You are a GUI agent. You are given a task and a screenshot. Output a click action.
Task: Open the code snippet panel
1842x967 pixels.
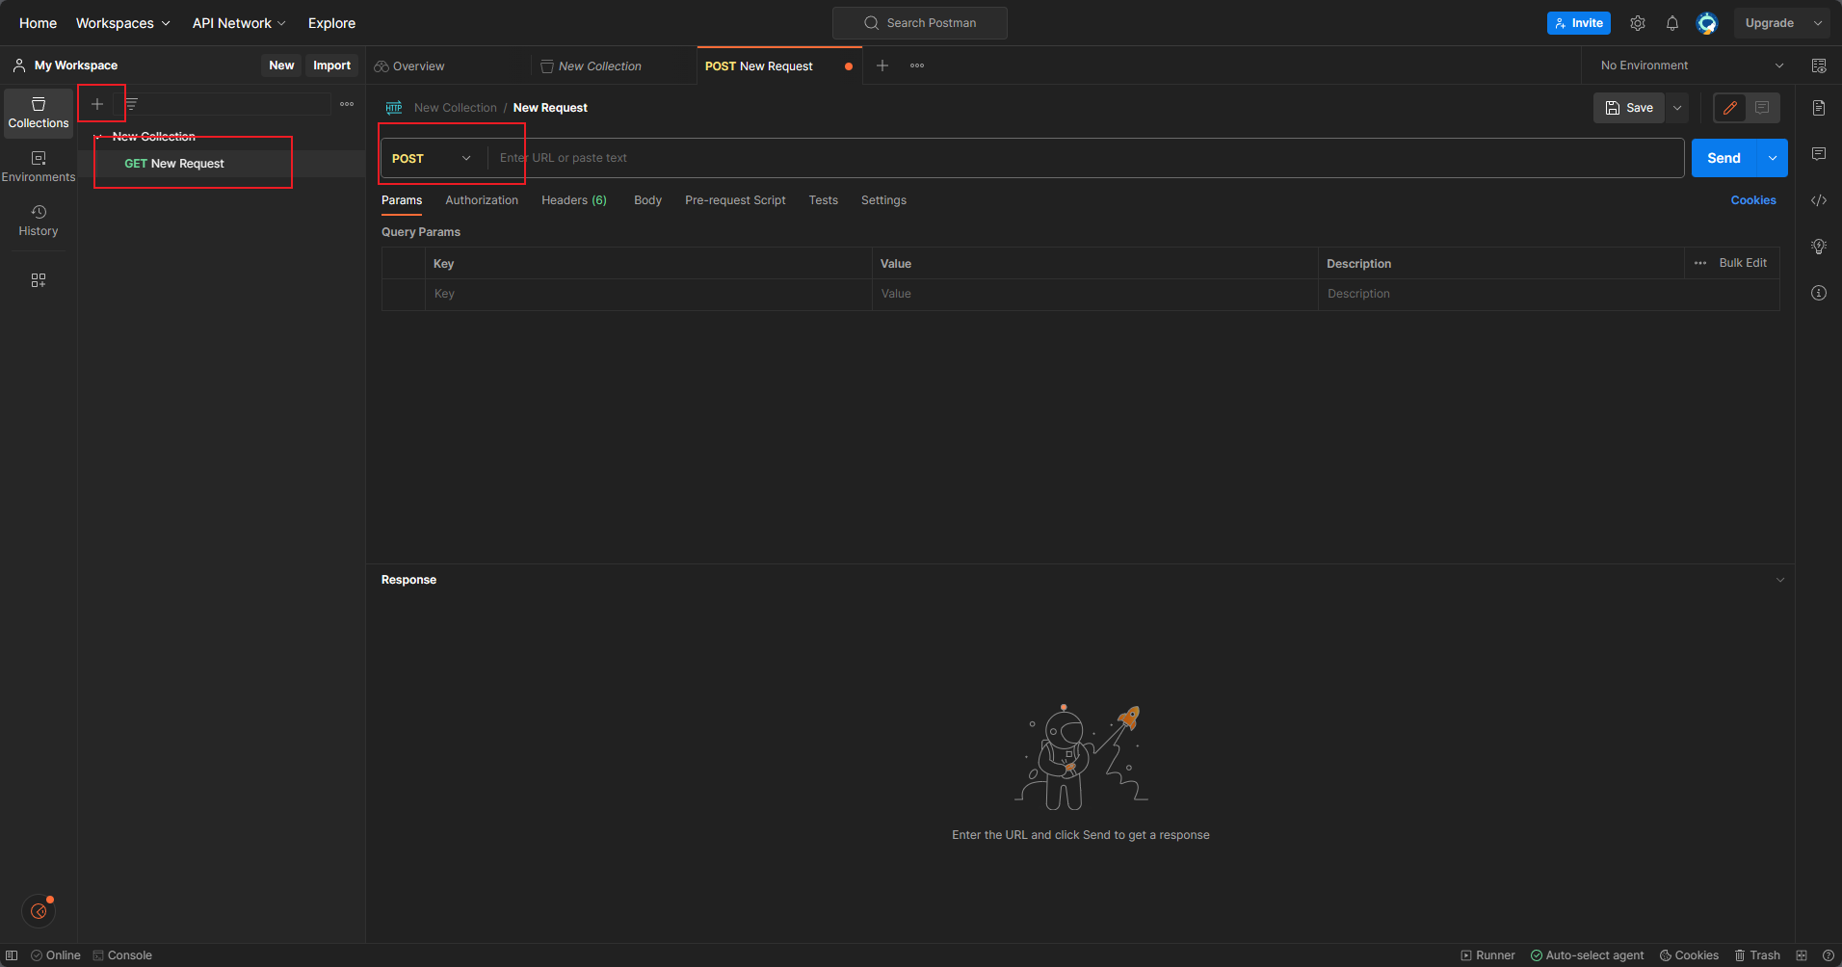1819,200
